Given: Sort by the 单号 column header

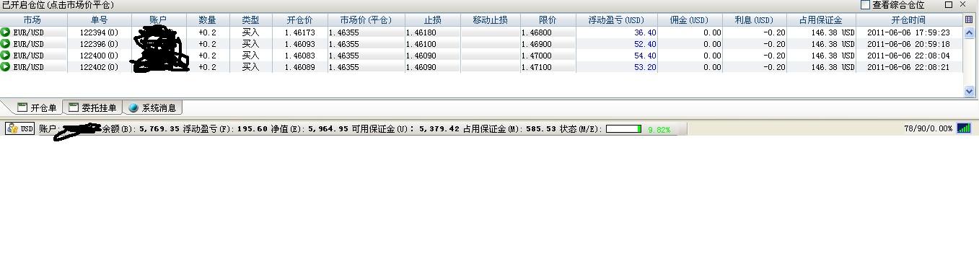Looking at the screenshot, I should click(100, 20).
